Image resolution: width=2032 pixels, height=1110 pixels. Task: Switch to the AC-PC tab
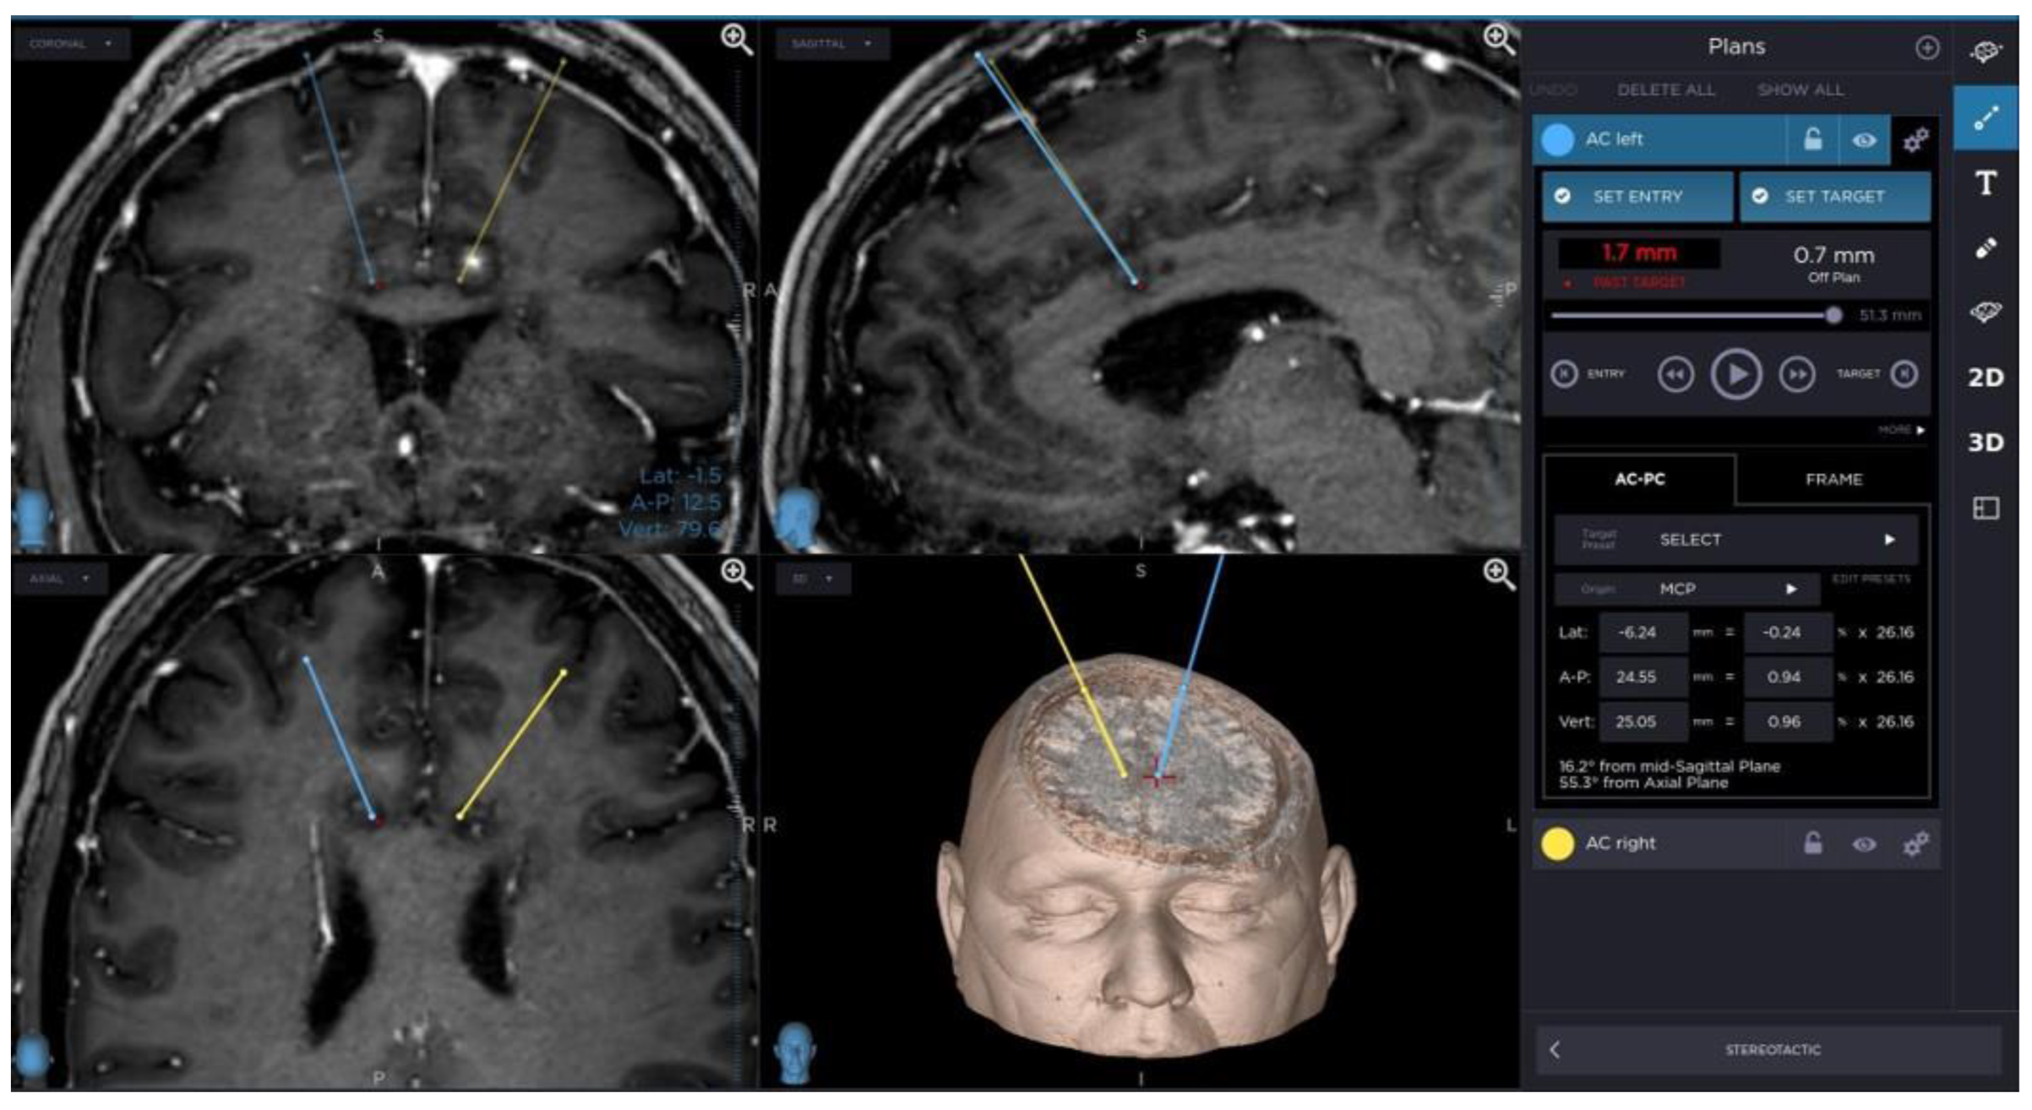pos(1639,480)
